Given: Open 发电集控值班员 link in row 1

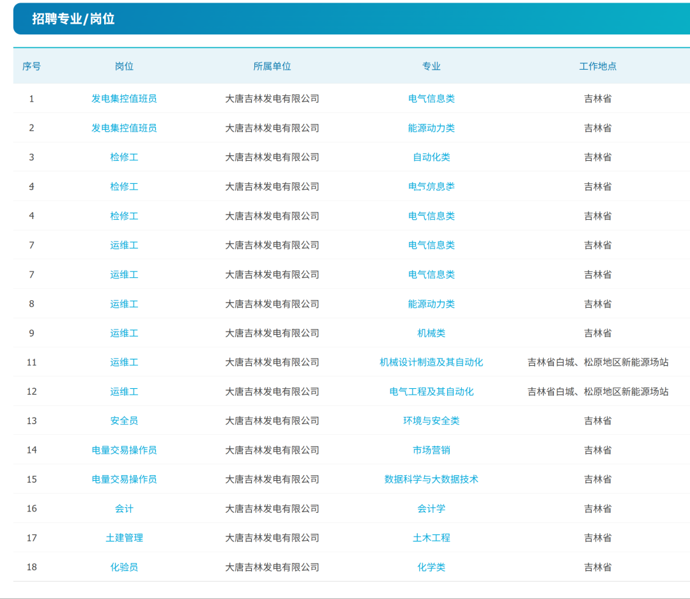Looking at the screenshot, I should coord(124,98).
